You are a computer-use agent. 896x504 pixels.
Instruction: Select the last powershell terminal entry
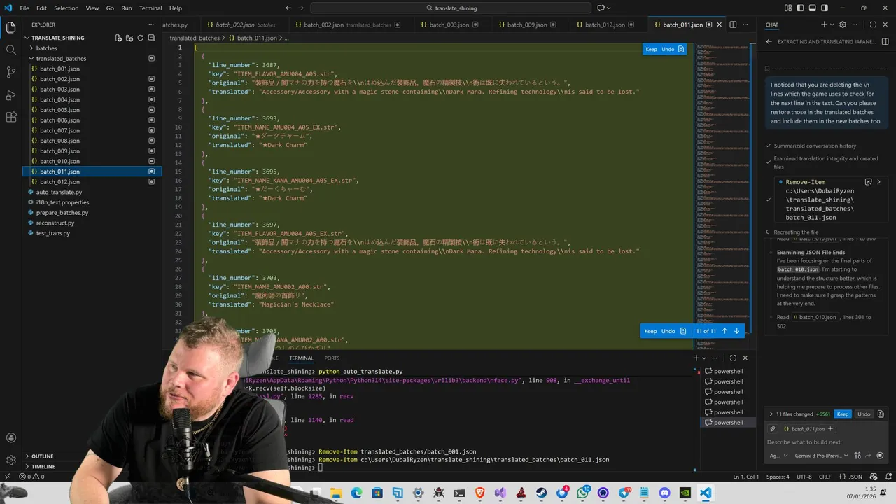point(728,423)
